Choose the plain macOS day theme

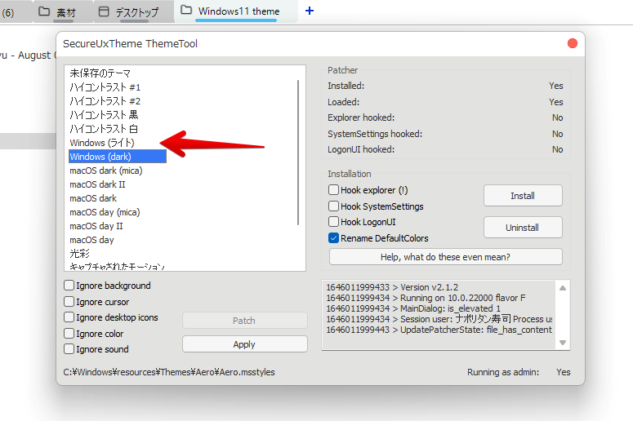(91, 240)
